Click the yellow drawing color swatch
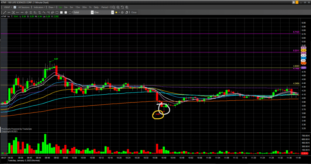This screenshot has height=164, width=311. point(116,12)
